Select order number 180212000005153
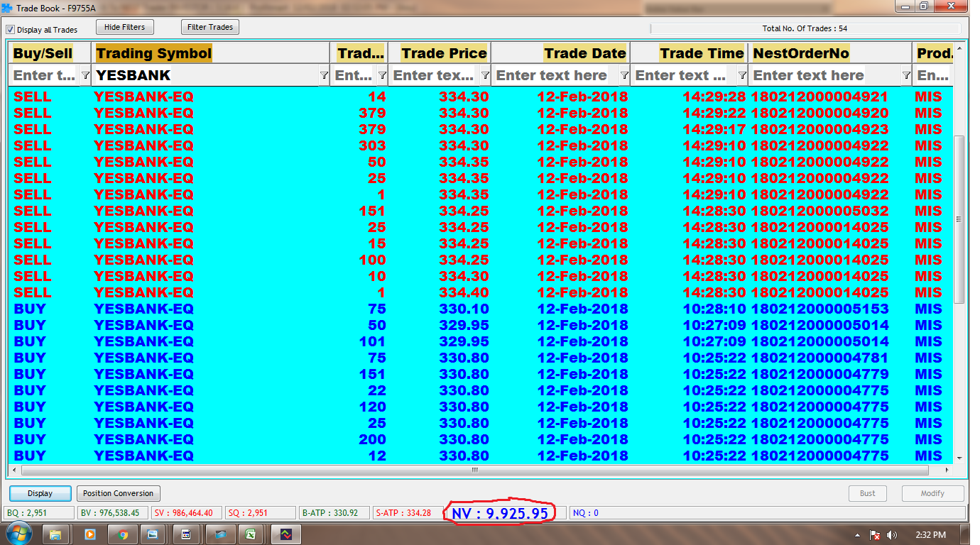Image resolution: width=980 pixels, height=545 pixels. point(820,309)
